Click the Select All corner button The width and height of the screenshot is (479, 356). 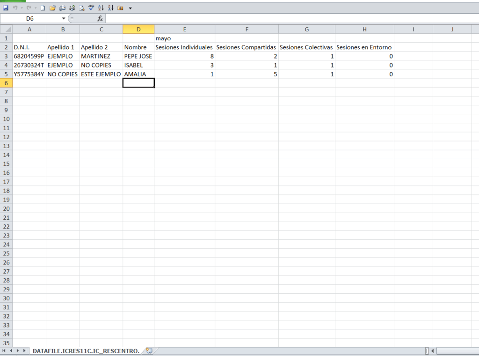click(6, 30)
